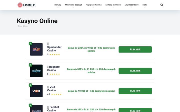Expand the Bonusy dropdown menu
Viewport: 180px width, 112px height.
tap(58, 5)
